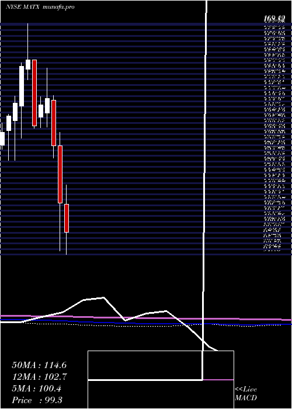The image size is (292, 409).
Task: Click the last red candlestick at the chart bottom
Action: [x=67, y=218]
